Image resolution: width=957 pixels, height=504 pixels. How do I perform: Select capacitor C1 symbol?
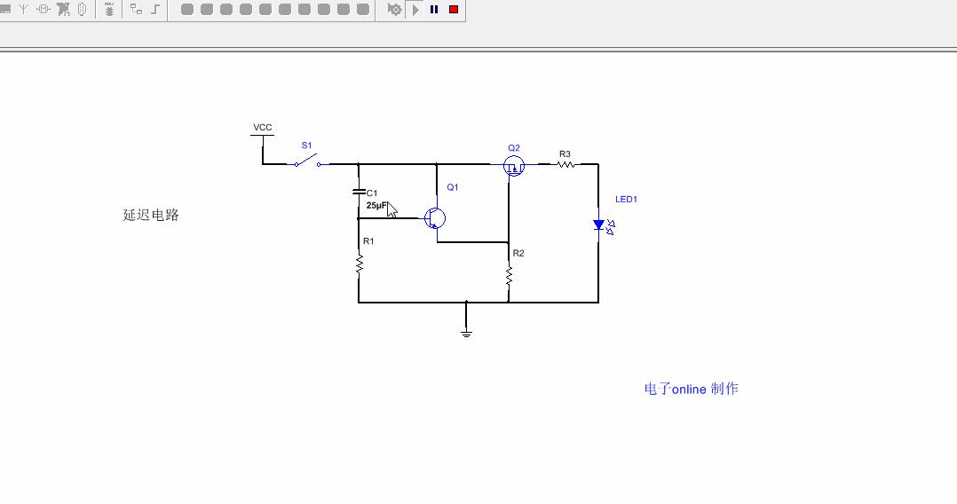(359, 192)
